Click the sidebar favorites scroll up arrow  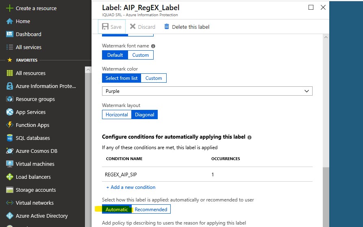click(x=88, y=70)
